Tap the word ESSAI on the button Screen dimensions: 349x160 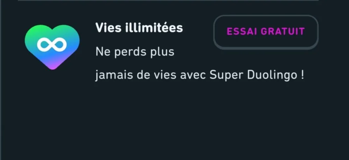(242, 32)
